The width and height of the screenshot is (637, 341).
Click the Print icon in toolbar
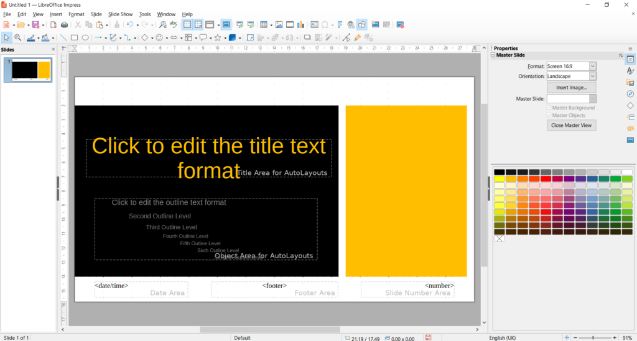pyautogui.click(x=64, y=25)
